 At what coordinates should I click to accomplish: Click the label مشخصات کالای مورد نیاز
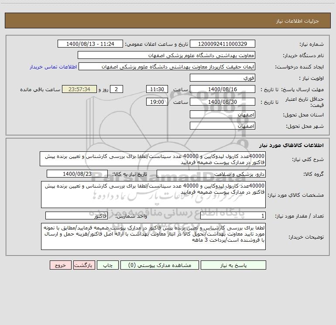[x=296, y=195]
